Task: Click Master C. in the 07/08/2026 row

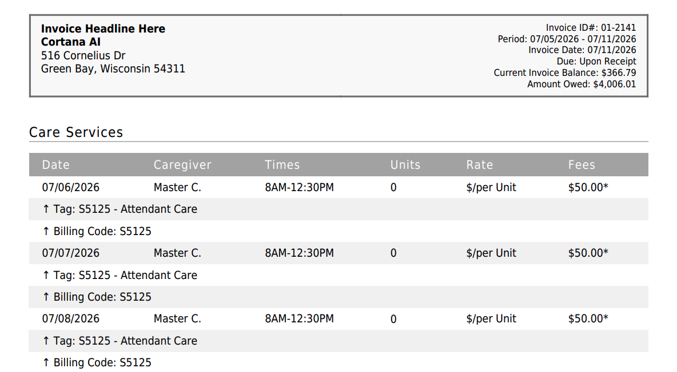Action: [177, 318]
